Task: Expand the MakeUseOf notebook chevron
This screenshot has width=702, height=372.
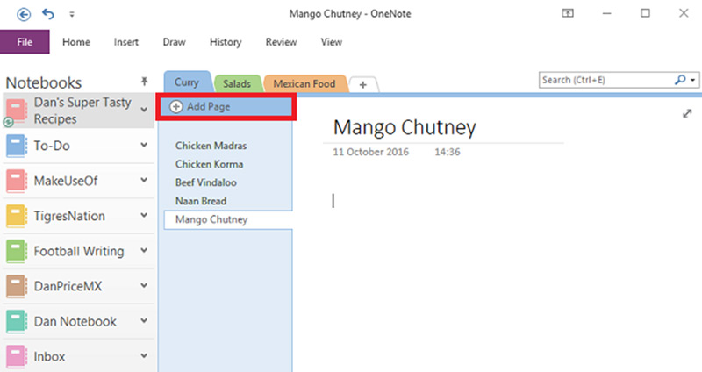Action: click(144, 181)
